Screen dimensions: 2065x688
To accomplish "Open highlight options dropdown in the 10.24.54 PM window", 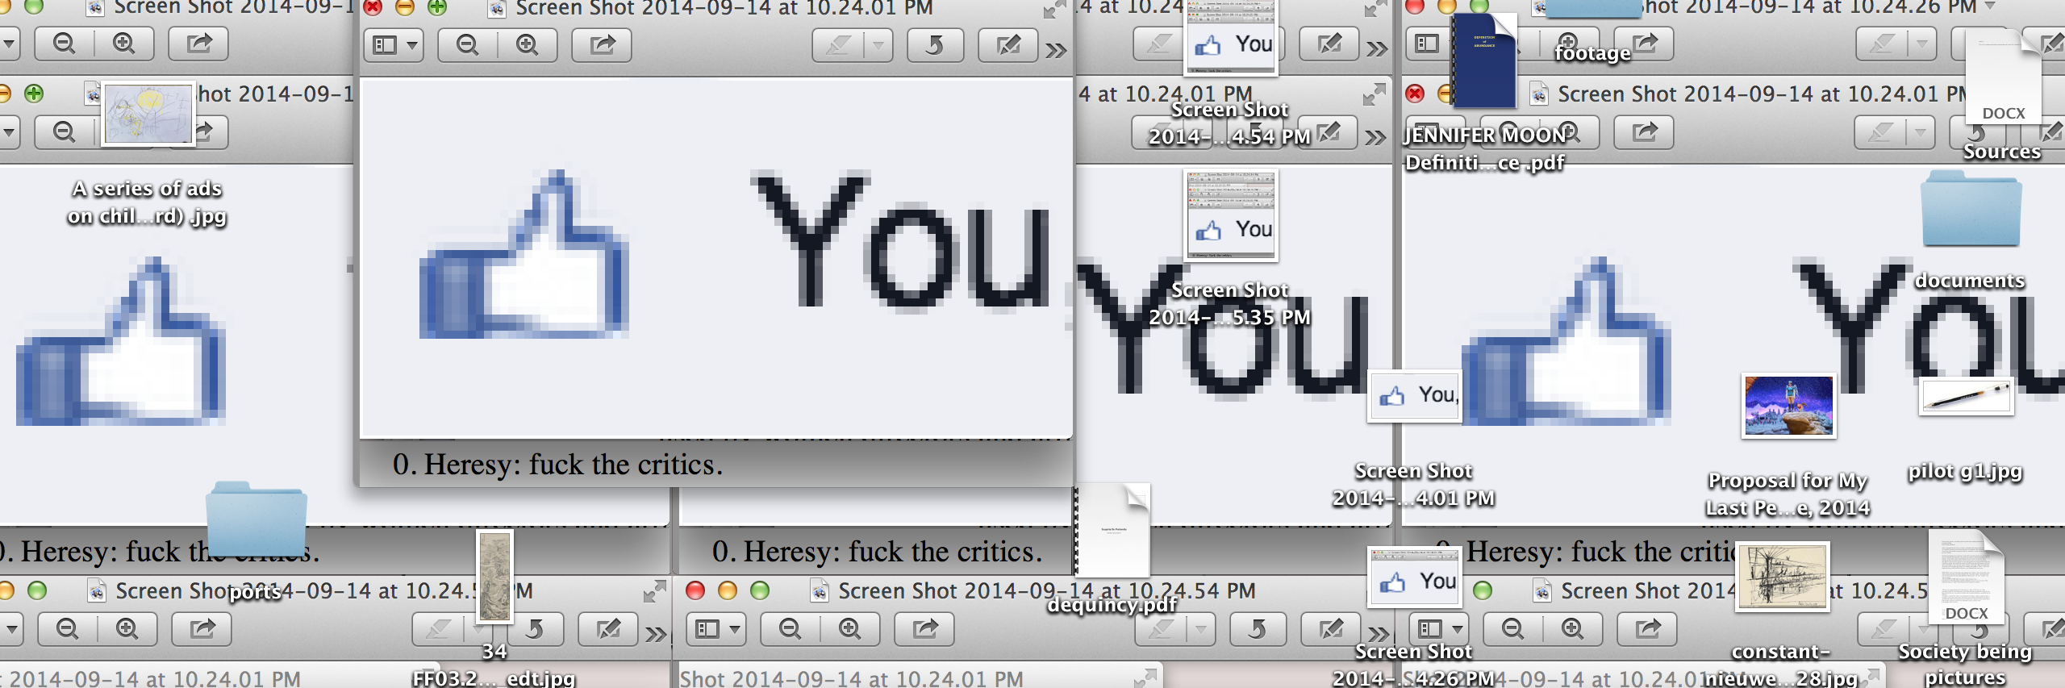I will 1201,628.
